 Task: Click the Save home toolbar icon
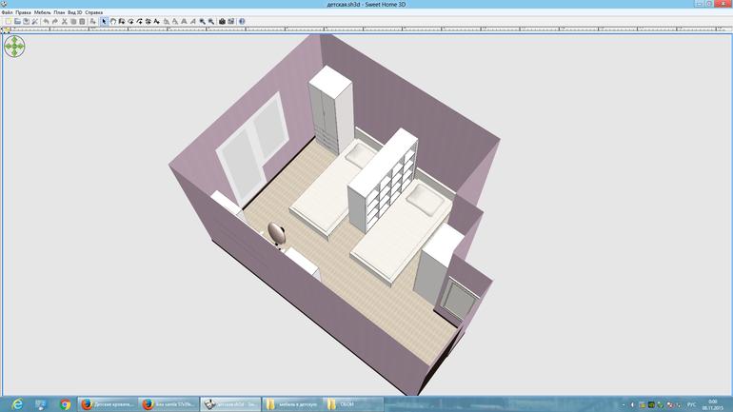point(26,21)
